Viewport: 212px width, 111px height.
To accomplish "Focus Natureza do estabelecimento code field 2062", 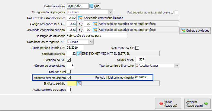I will pos(72,18).
